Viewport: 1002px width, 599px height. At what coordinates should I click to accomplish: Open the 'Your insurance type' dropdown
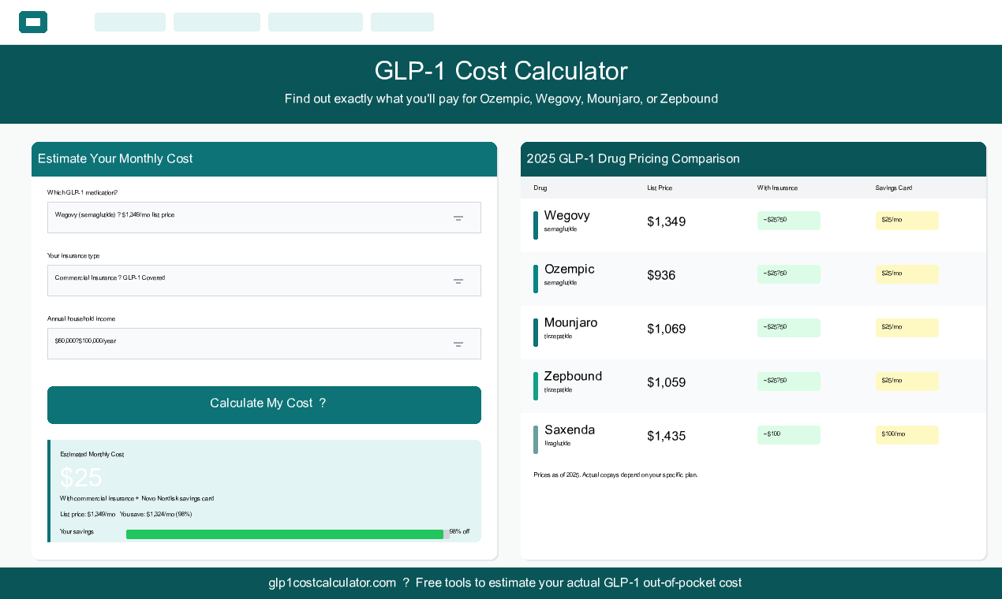pos(264,281)
